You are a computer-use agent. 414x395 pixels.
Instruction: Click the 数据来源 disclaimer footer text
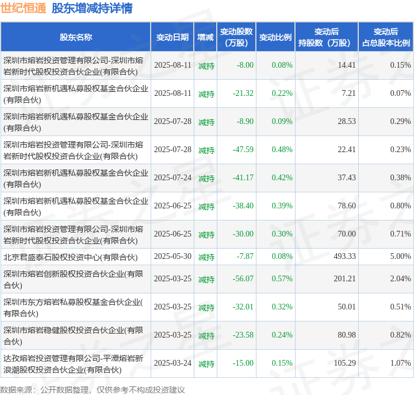pyautogui.click(x=93, y=389)
